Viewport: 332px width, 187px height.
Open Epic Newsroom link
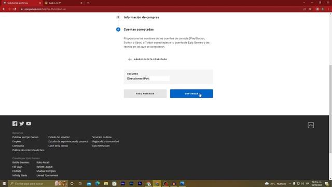pos(101,145)
